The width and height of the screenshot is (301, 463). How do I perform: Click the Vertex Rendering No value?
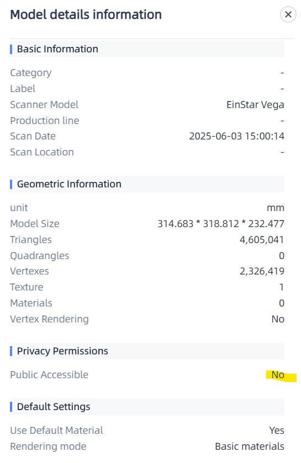[278, 319]
